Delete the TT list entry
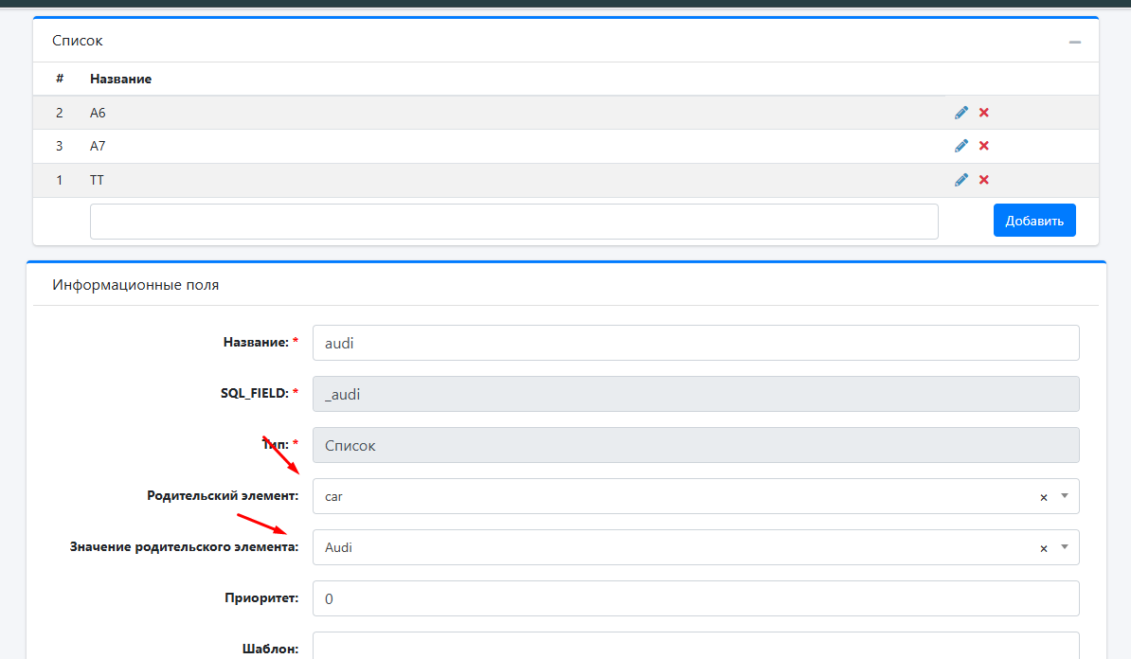Screen dimensions: 1131x659 984,180
